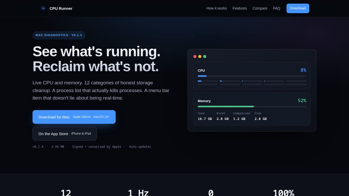Click the Live CPU and memory description paragraph
Viewport: 349px width, 196px height.
click(x=101, y=90)
